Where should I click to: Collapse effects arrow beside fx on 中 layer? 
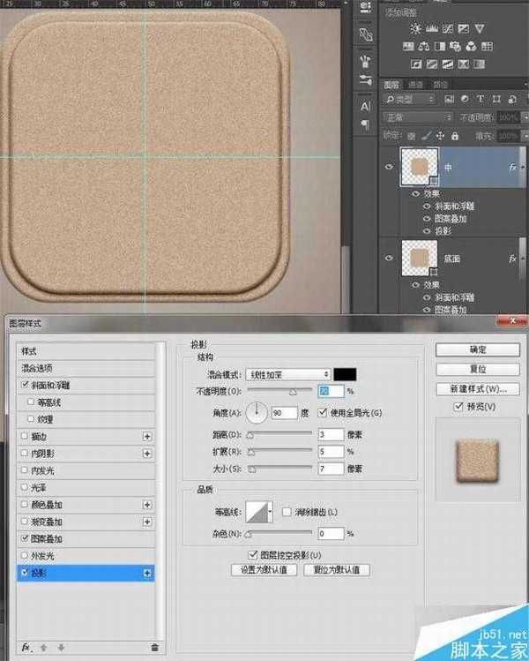pos(524,168)
